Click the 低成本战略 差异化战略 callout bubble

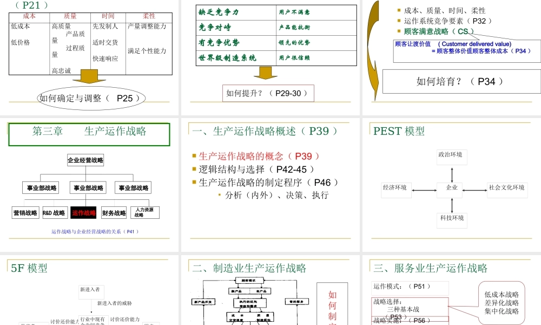click(x=502, y=303)
